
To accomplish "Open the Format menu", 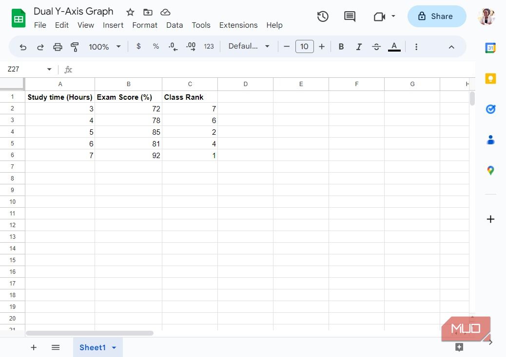I will (145, 25).
